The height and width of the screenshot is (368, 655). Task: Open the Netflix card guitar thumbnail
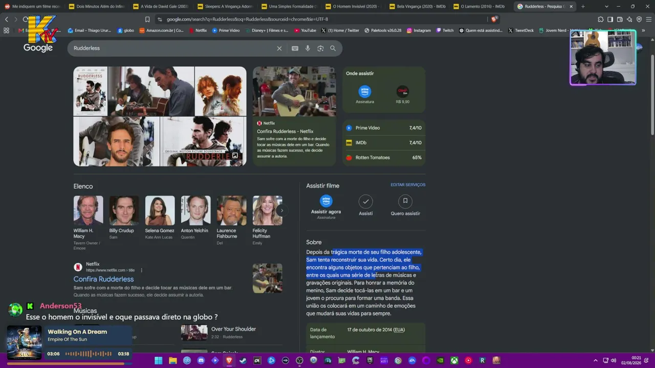tap(294, 91)
